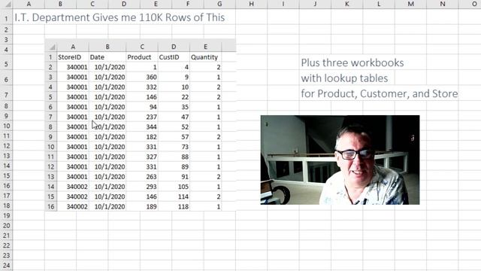Click CustID value 118 in embedded table
481x271 pixels.
[x=183, y=206]
